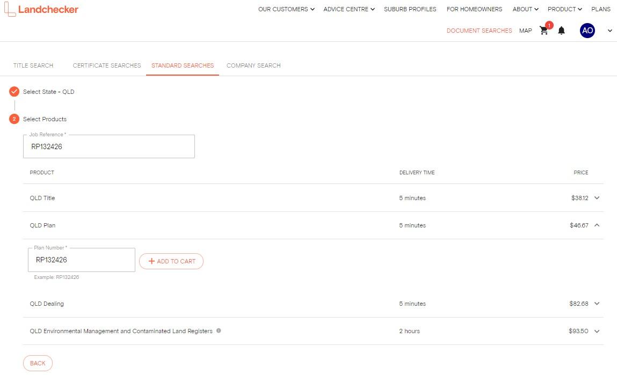Open the Plans page

[x=601, y=9]
